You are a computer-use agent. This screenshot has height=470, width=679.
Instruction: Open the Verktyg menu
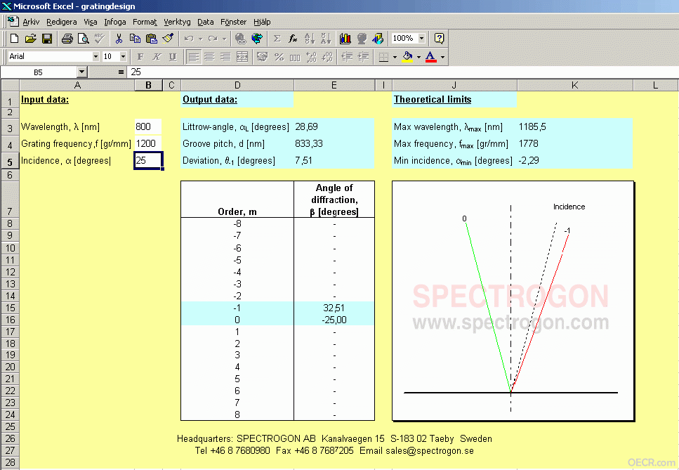[x=177, y=22]
